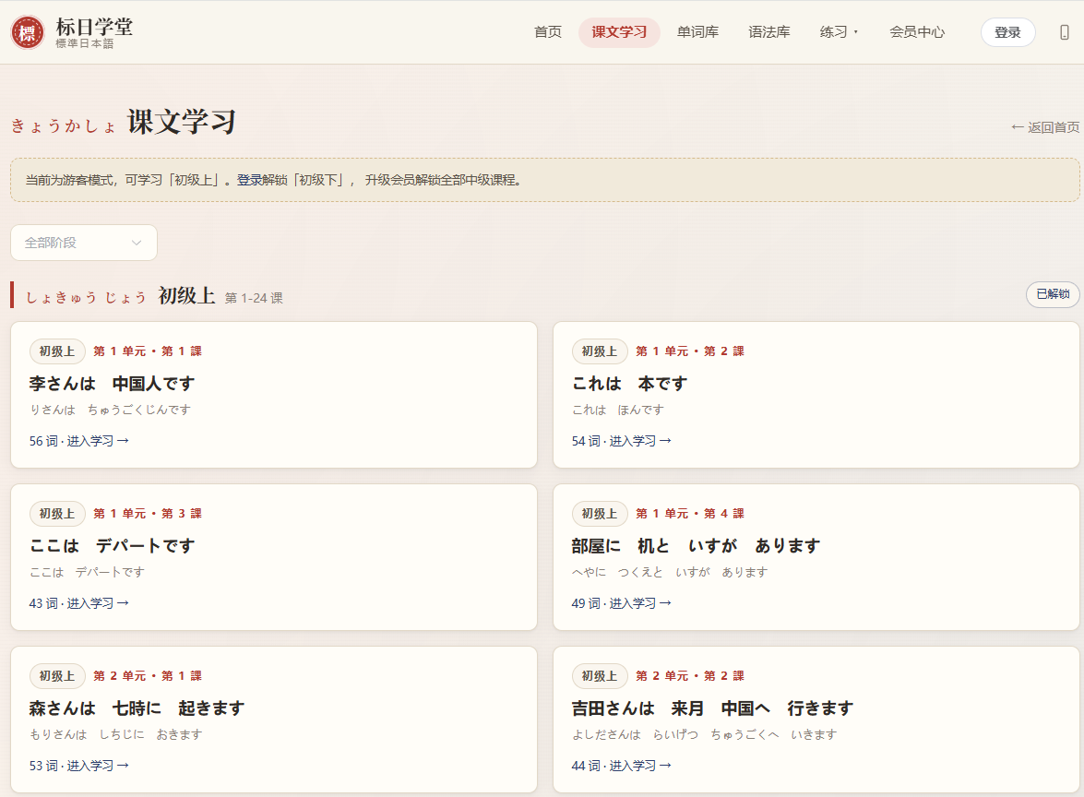
Task: Open 语法库 from the top navigation
Action: tap(768, 32)
